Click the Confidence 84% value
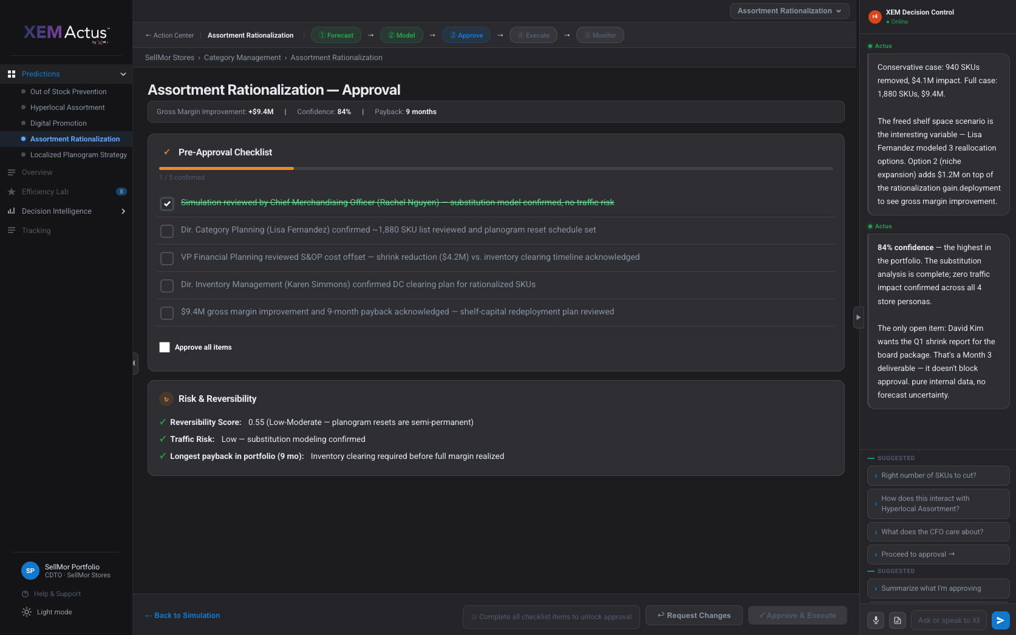This screenshot has width=1016, height=635. 344,112
